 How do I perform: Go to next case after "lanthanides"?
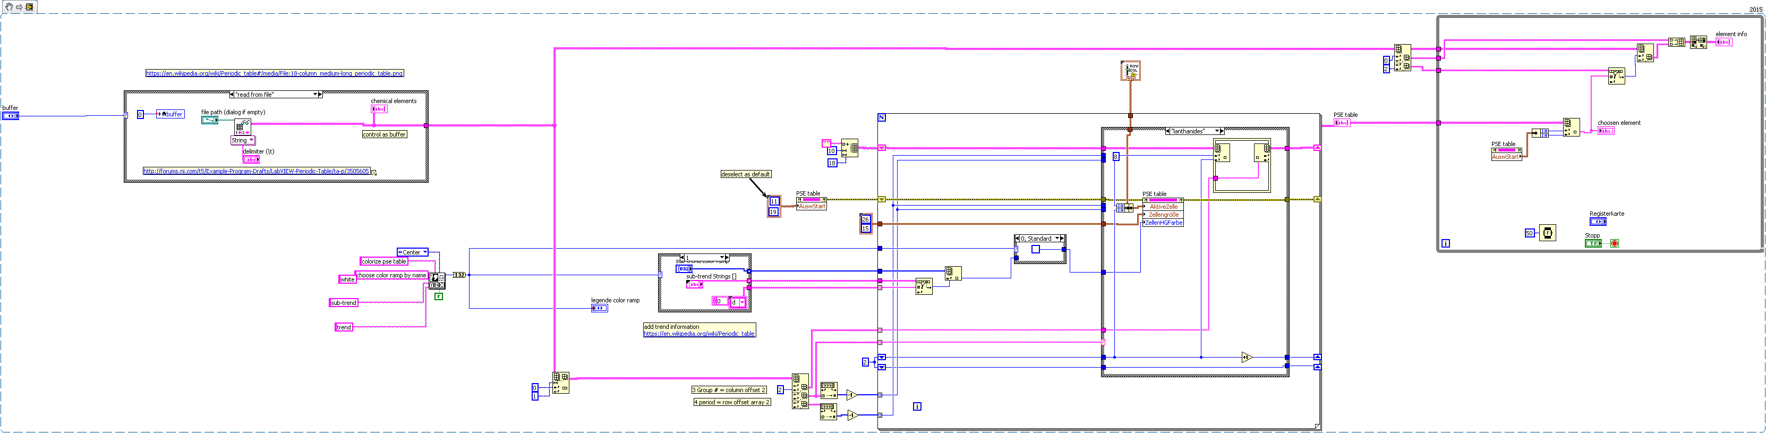coord(1222,131)
